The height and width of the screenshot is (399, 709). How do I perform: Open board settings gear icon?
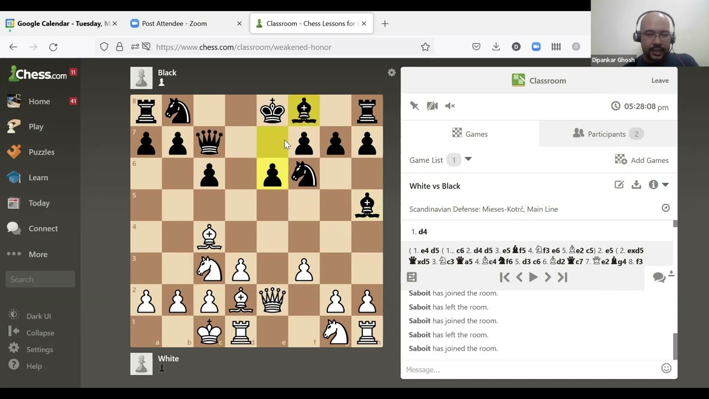[x=392, y=73]
